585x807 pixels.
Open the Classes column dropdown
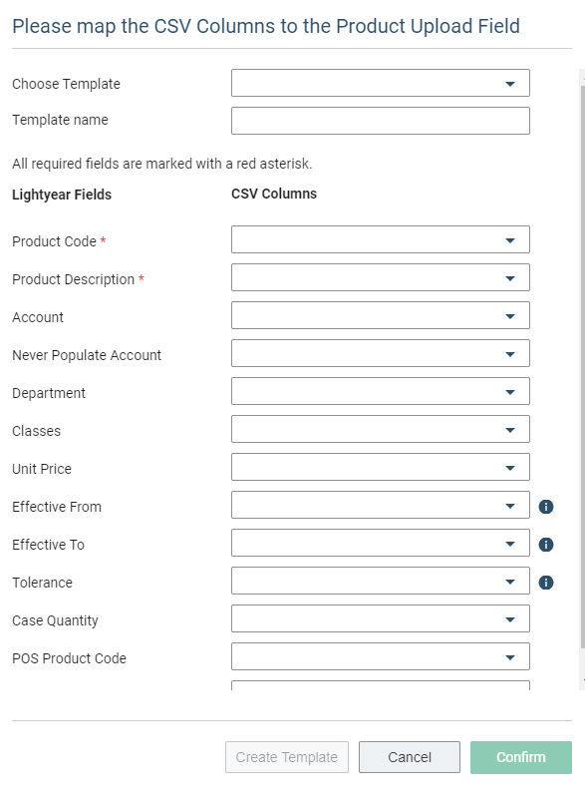pos(381,429)
